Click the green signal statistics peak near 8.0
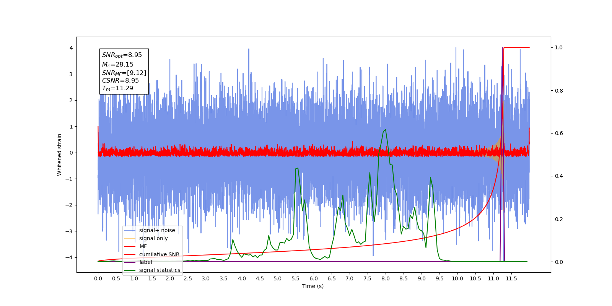Image resolution: width=612 pixels, height=306 pixels. [385, 130]
